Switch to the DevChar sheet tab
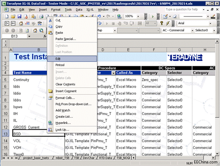 point(88,158)
